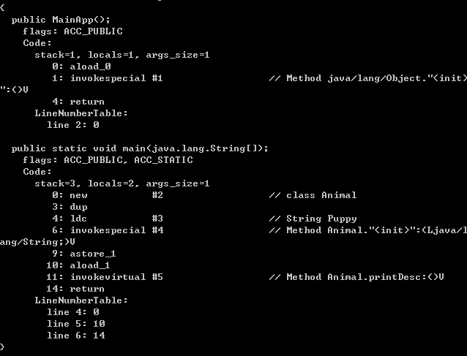Viewport: 467px width, 356px height.
Task: Click 'invokespecial #4' instruction
Action: 116,230
